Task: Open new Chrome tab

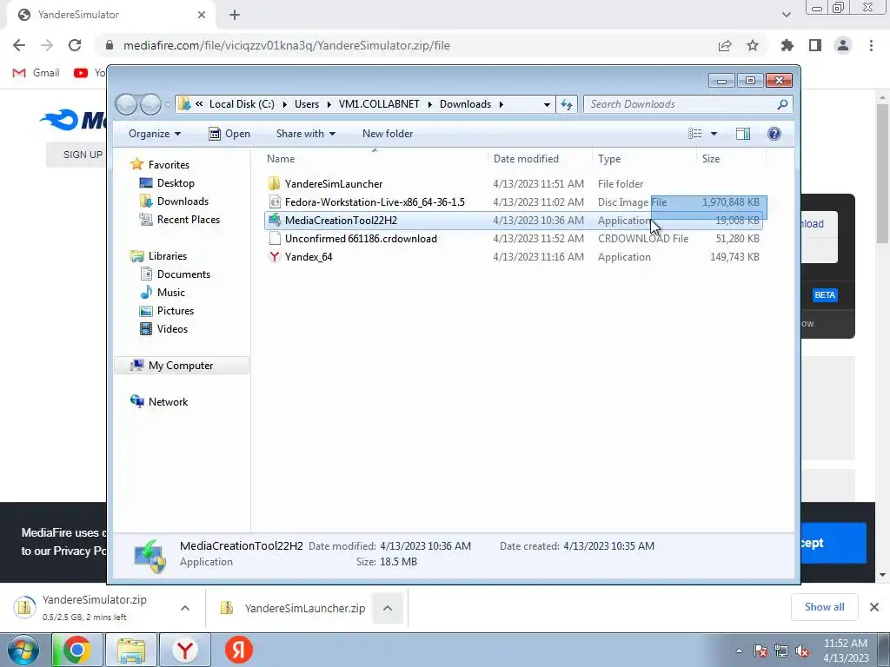Action: click(235, 15)
